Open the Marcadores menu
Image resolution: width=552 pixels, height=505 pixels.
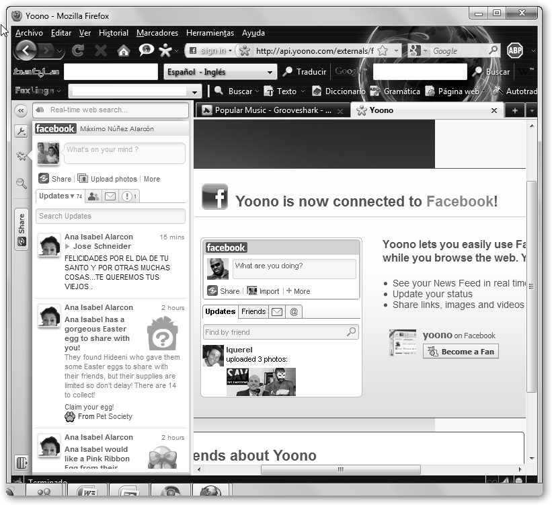point(157,33)
